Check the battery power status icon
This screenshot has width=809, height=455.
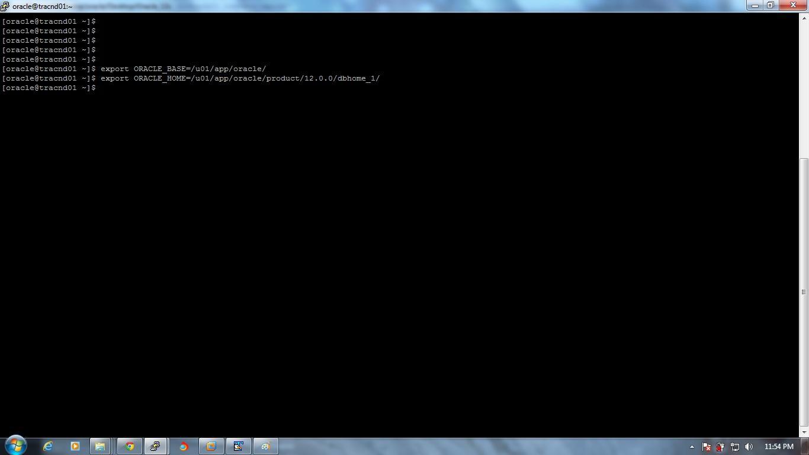(720, 447)
